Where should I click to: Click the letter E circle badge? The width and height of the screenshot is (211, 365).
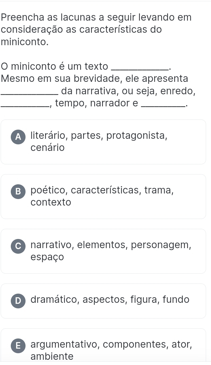coord(16,345)
